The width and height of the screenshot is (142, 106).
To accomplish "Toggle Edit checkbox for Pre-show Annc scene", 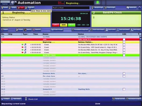I will pos(124,76).
